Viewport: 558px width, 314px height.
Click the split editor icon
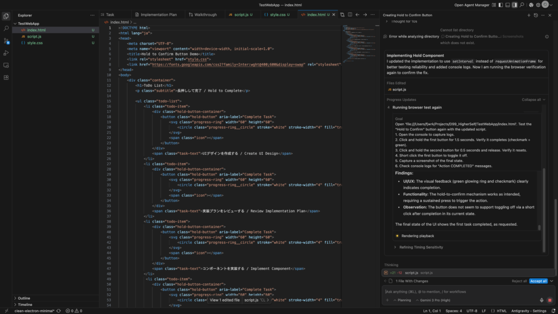click(349, 15)
